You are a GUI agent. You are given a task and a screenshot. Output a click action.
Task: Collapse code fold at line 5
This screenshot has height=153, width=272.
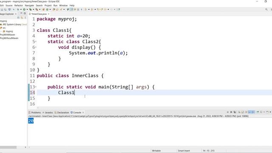click(36, 42)
